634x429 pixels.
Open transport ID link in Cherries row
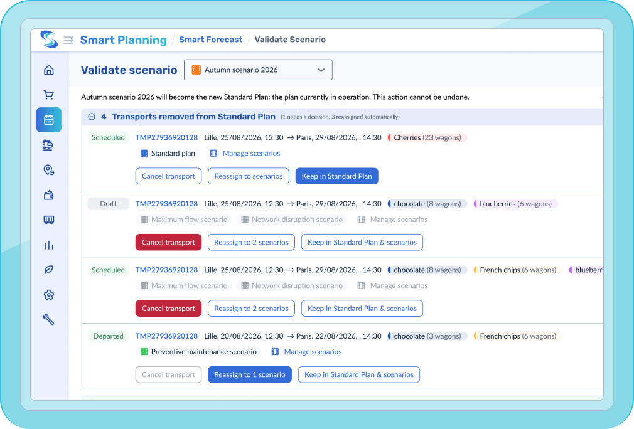pyautogui.click(x=166, y=138)
